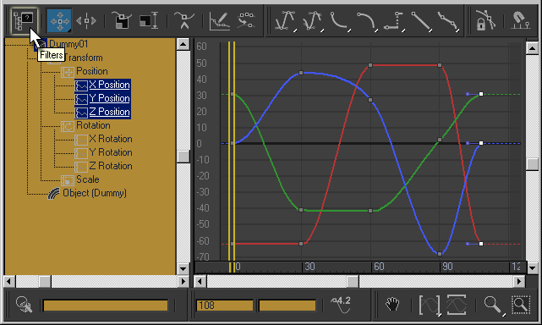
Task: Click the horizontal scrollbar thumb under the curve view
Action: click(353, 281)
